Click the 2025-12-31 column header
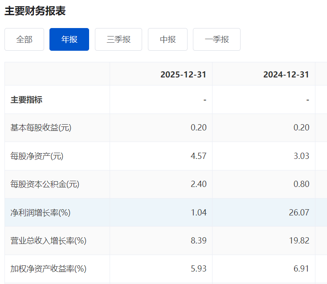This screenshot has height=284, width=327. (x=183, y=74)
